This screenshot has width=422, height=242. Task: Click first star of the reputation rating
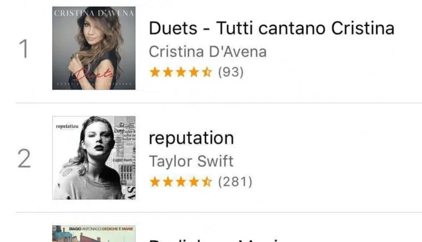(x=154, y=181)
